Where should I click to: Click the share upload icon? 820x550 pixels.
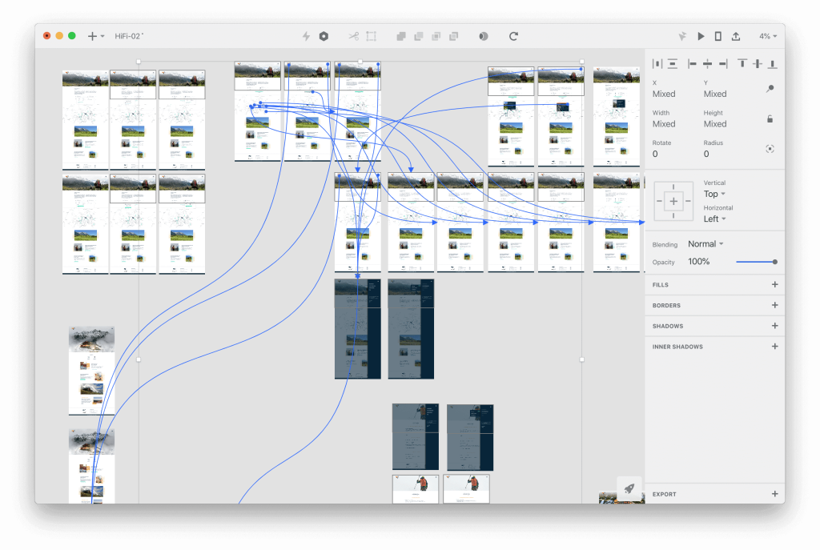click(x=736, y=36)
